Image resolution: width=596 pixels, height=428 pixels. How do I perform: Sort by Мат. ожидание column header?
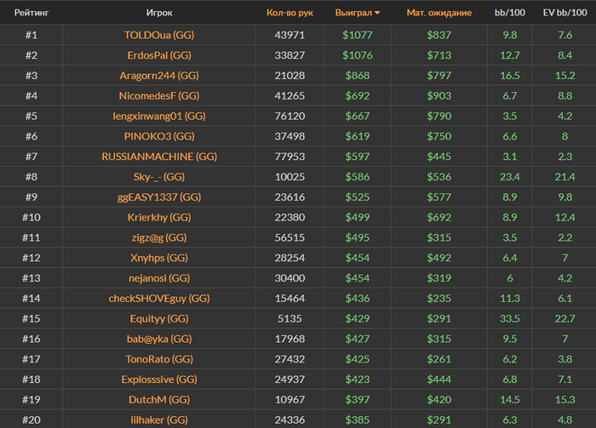(439, 13)
